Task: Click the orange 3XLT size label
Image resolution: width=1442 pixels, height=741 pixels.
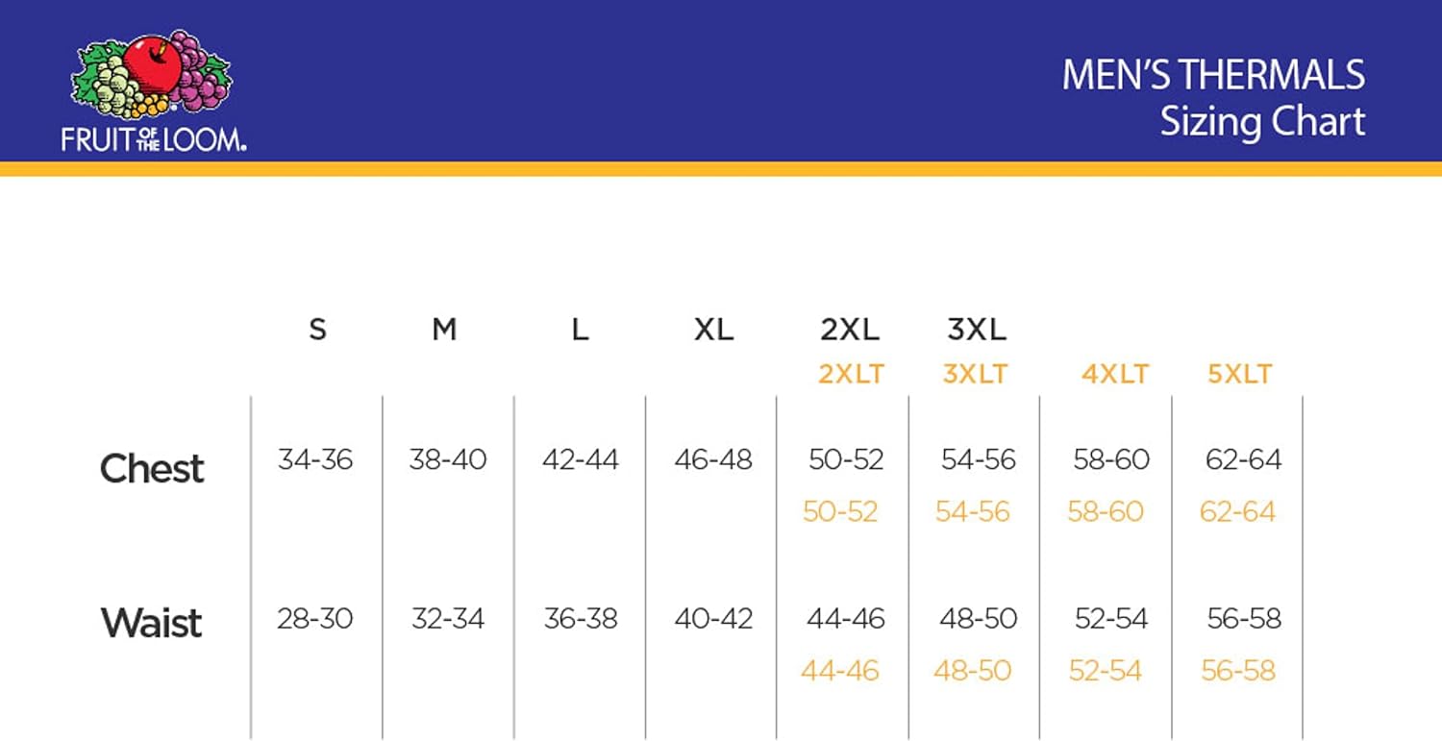Action: tap(975, 374)
